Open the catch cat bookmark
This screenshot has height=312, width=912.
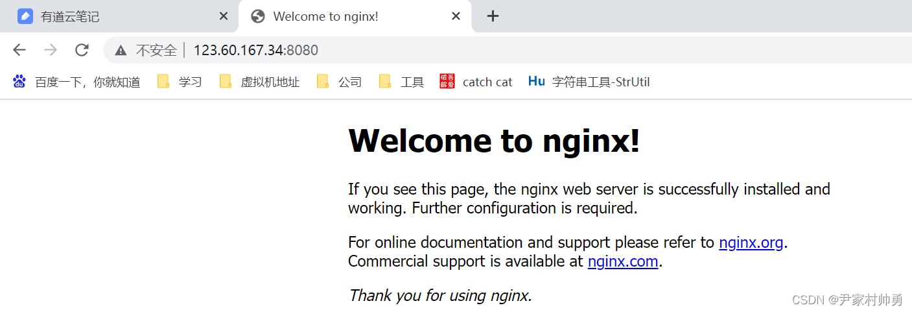[476, 82]
